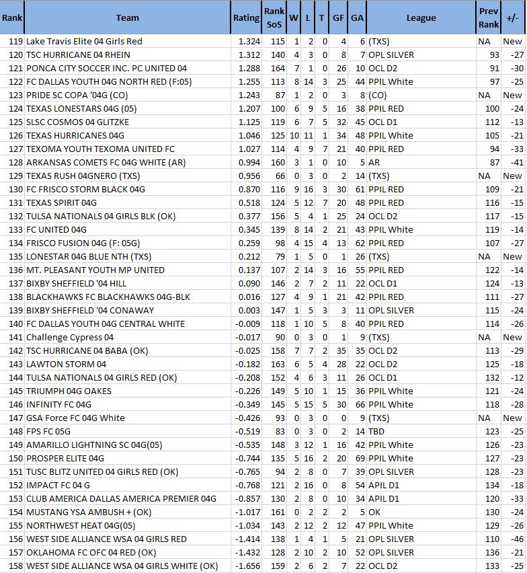Select rating value -1.656
Screen dimensions: 527x573
[248, 566]
